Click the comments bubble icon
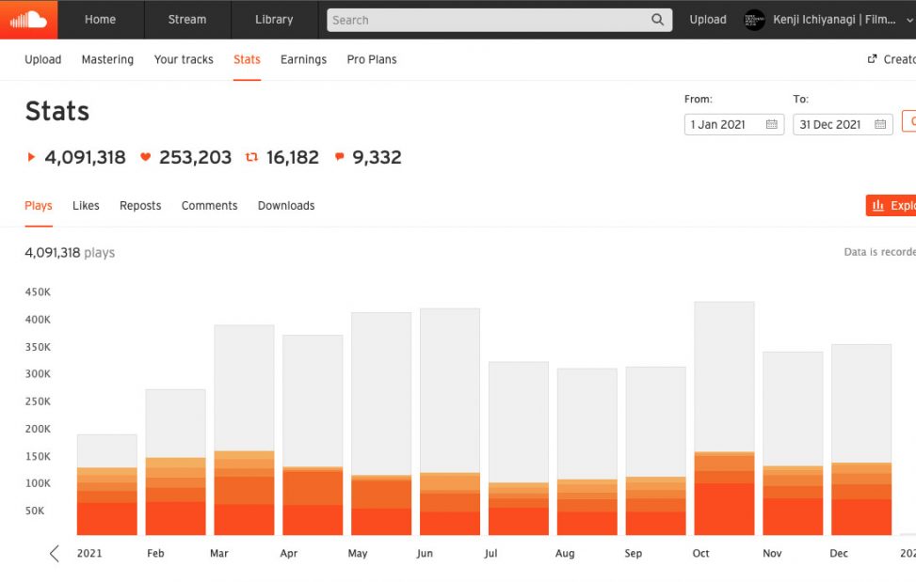 tap(339, 158)
